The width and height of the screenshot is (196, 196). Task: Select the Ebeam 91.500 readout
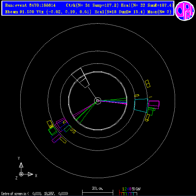coord(20,12)
